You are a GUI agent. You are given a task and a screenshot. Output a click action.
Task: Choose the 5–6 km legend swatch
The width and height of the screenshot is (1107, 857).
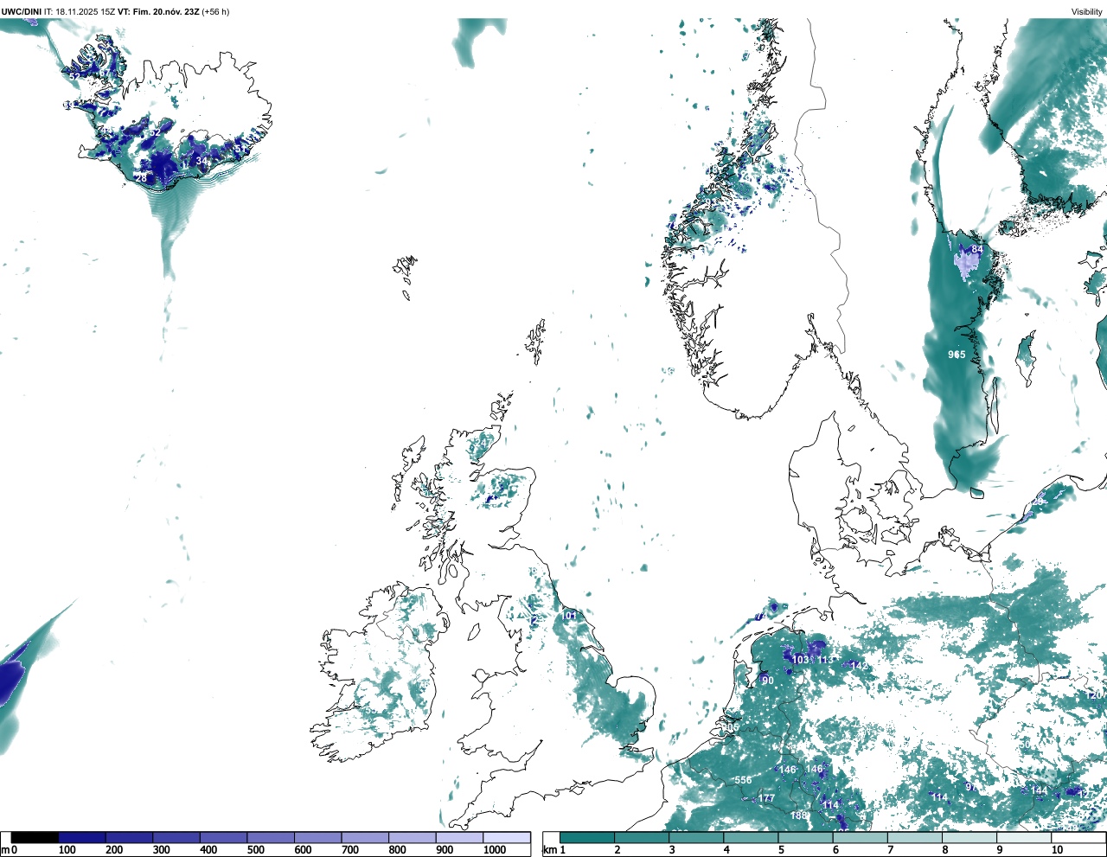click(x=805, y=837)
